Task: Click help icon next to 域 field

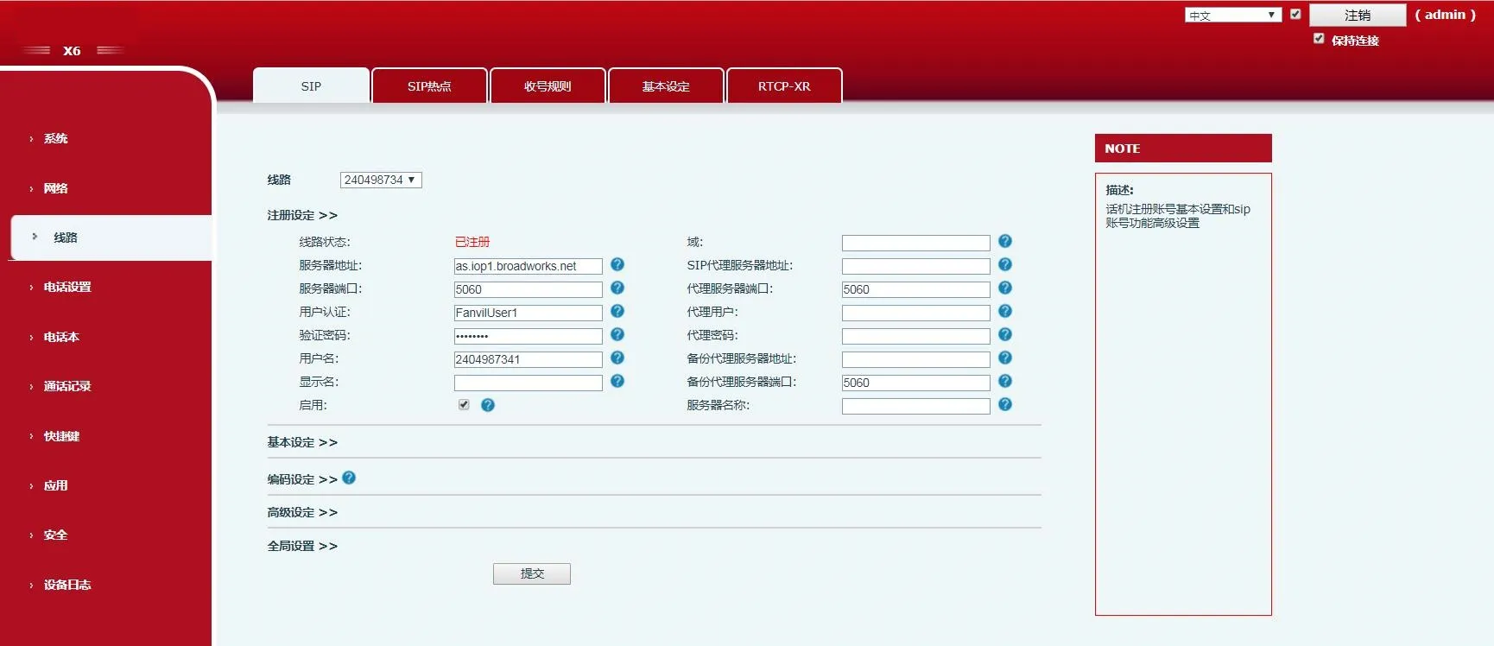Action: pos(1004,242)
